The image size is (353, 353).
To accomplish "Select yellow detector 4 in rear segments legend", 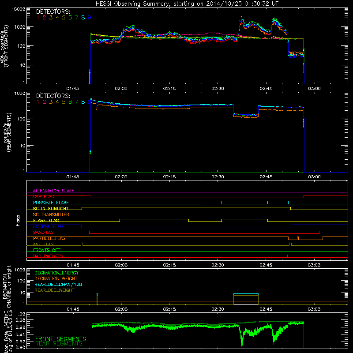I will click(x=57, y=102).
